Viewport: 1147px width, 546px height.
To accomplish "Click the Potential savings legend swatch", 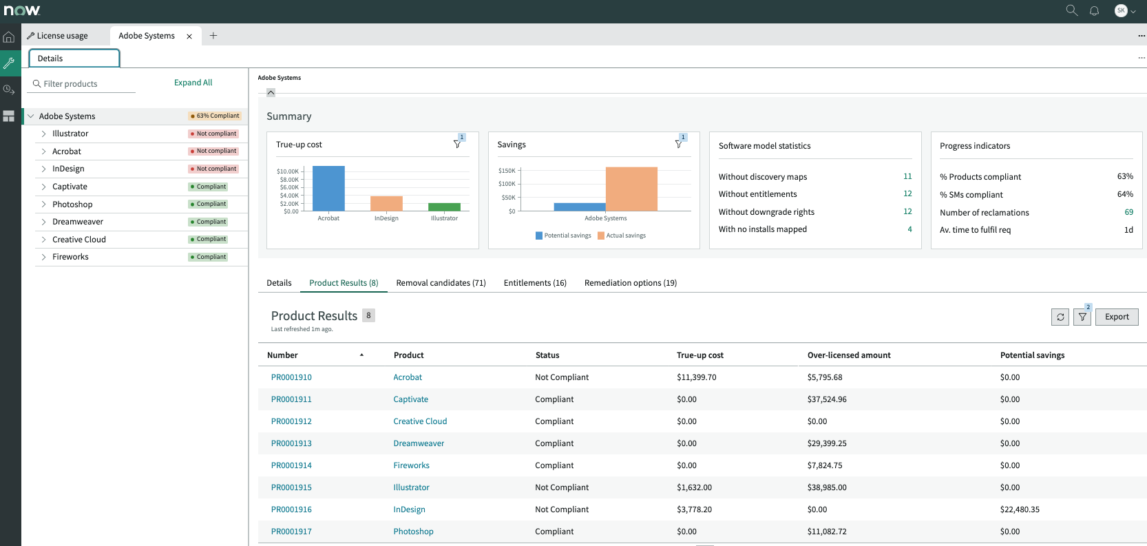I will (539, 235).
